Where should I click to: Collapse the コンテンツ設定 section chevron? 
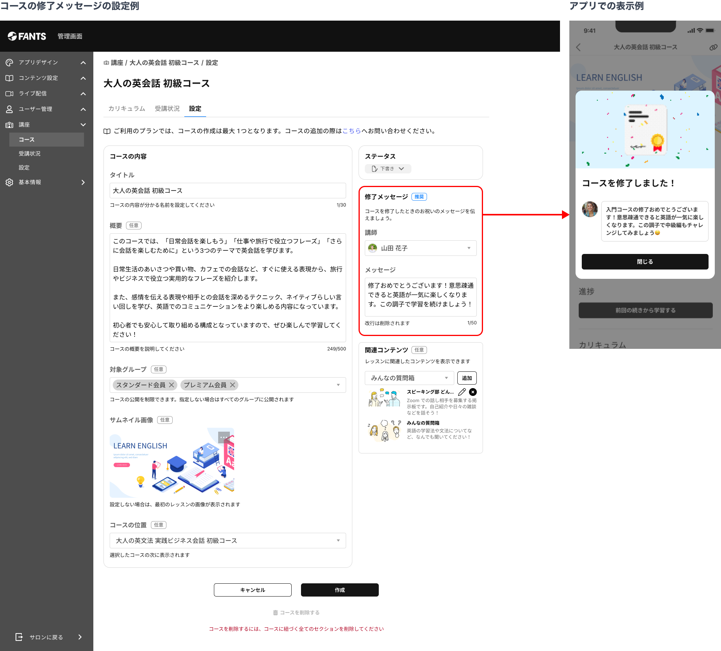[x=83, y=78]
